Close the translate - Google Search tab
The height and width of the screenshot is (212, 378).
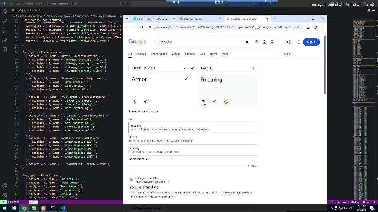(267, 19)
